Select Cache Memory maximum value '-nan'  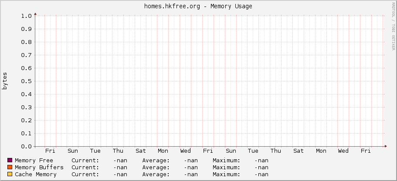coord(261,174)
